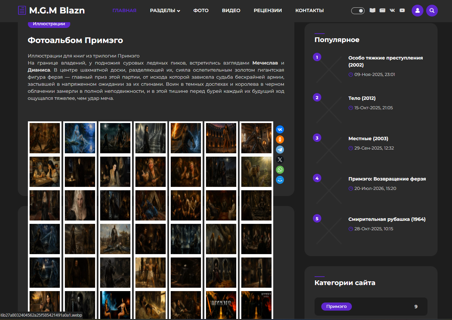
Task: Open the user profile icon button
Action: click(417, 10)
